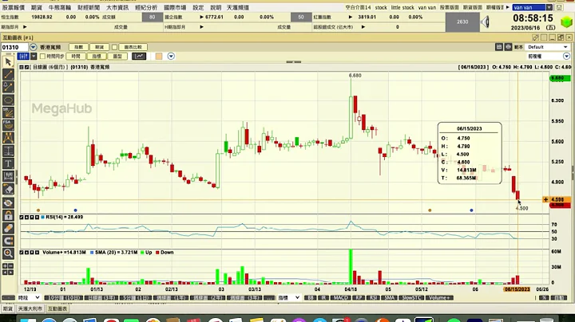Toggle the checkbox before 圖表比較 button

[x=114, y=47]
